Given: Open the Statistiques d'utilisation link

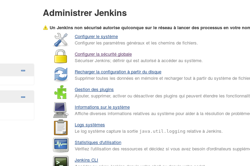Looking at the screenshot, I should pyautogui.click(x=98, y=143).
